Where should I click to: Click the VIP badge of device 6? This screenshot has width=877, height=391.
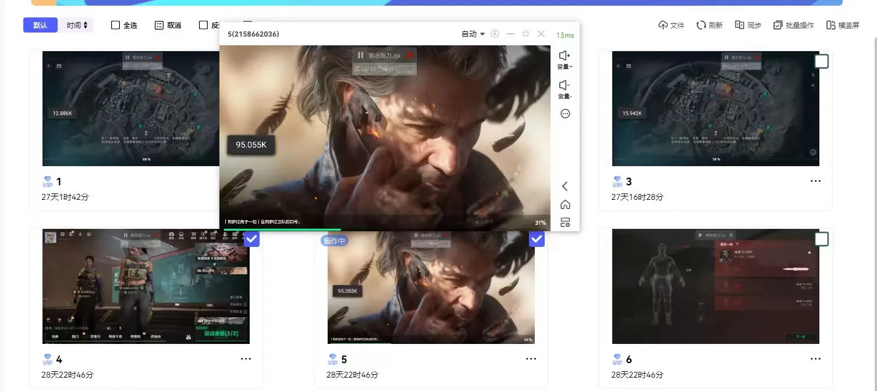point(617,359)
